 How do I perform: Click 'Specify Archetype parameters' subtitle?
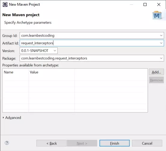[28, 22]
